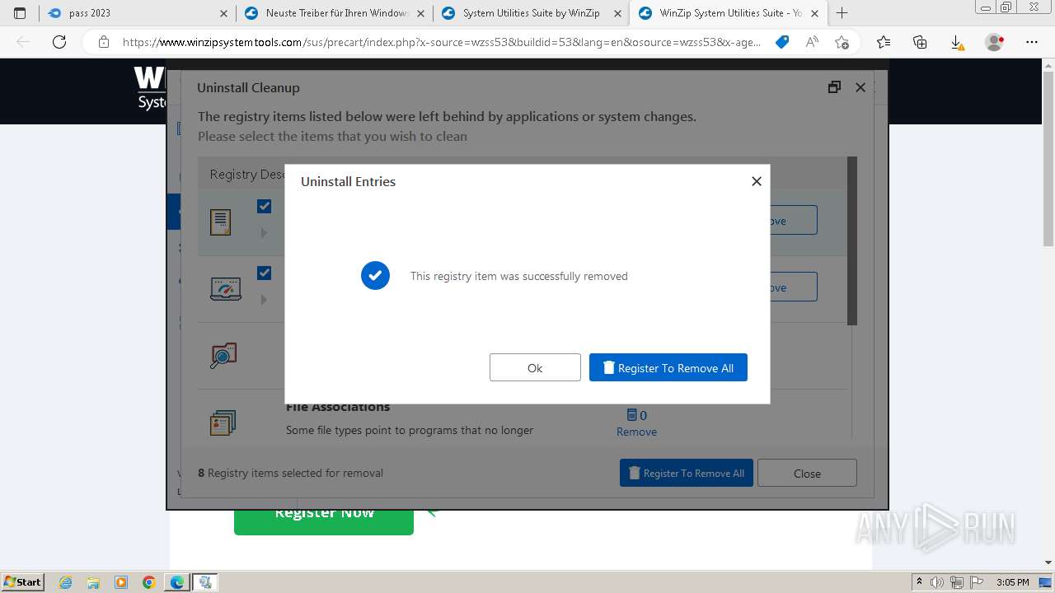The width and height of the screenshot is (1055, 593).
Task: Click the clock showing 3:05 PM
Action: click(1013, 582)
